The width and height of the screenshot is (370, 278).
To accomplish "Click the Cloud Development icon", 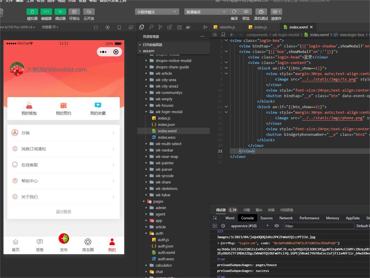I will click(89, 12).
